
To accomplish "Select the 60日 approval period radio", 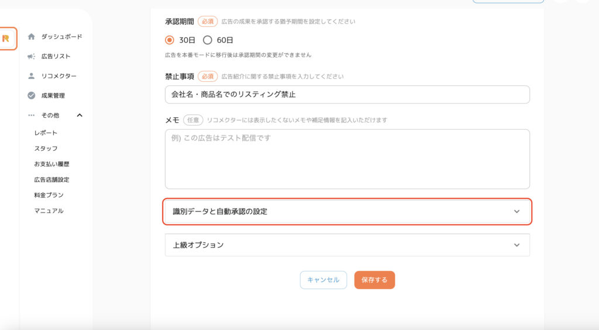I will point(208,40).
